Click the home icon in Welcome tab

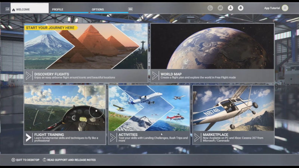(x=13, y=10)
